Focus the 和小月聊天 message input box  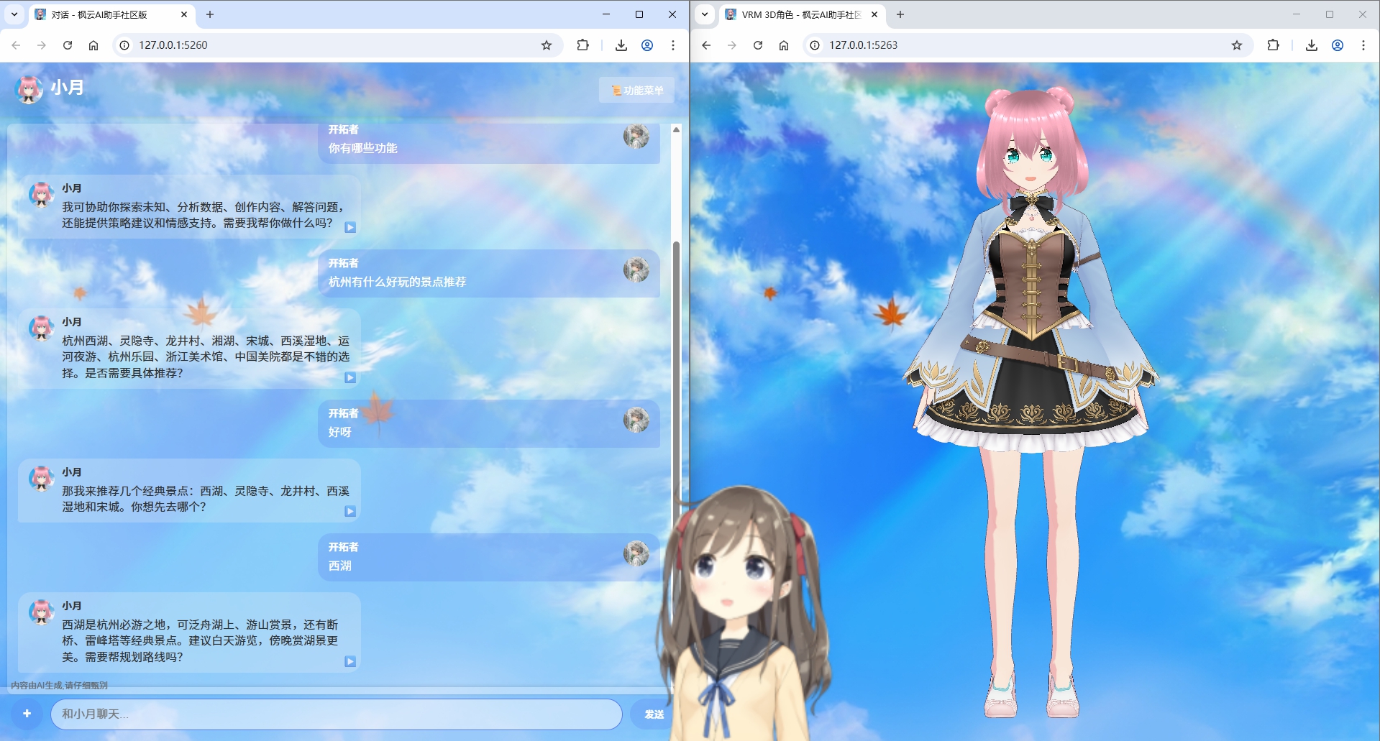coord(336,714)
